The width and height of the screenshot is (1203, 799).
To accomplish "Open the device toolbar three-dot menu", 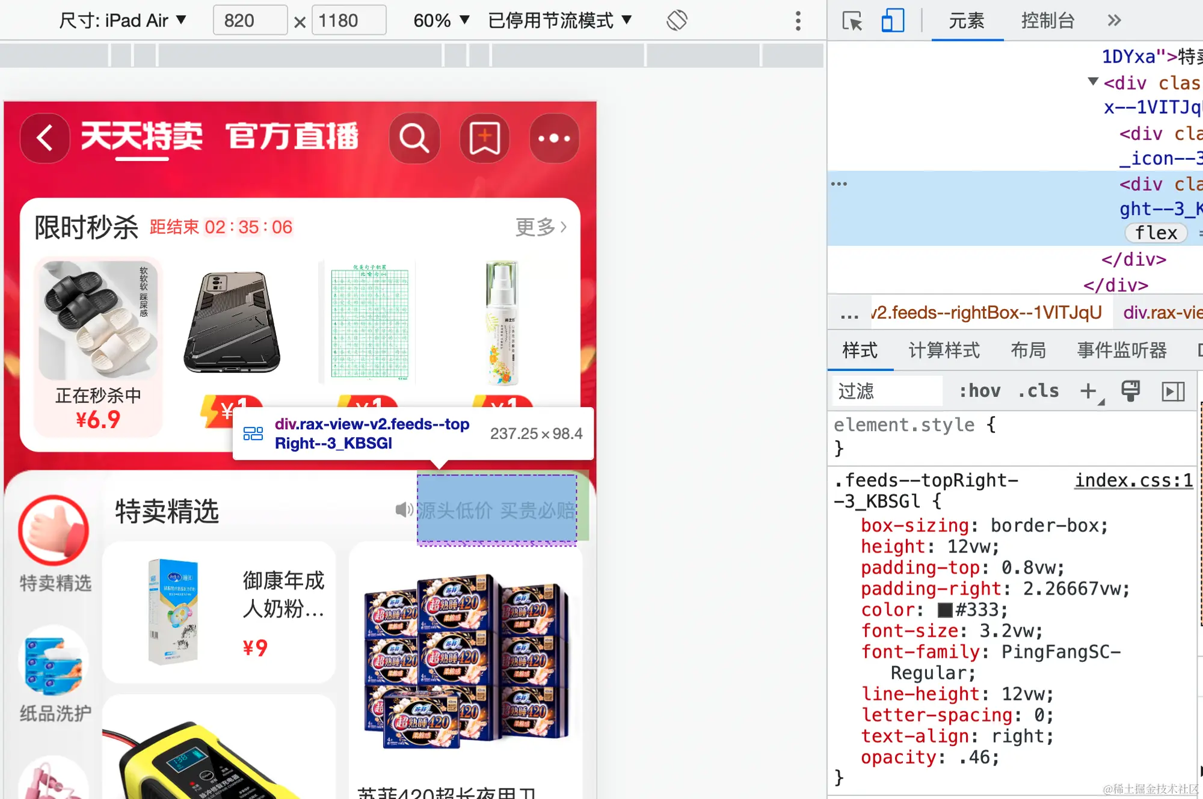I will (798, 21).
